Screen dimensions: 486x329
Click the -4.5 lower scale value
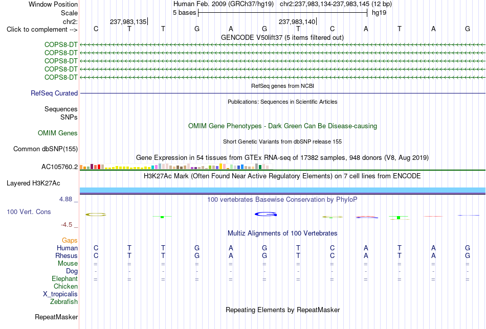(67, 225)
